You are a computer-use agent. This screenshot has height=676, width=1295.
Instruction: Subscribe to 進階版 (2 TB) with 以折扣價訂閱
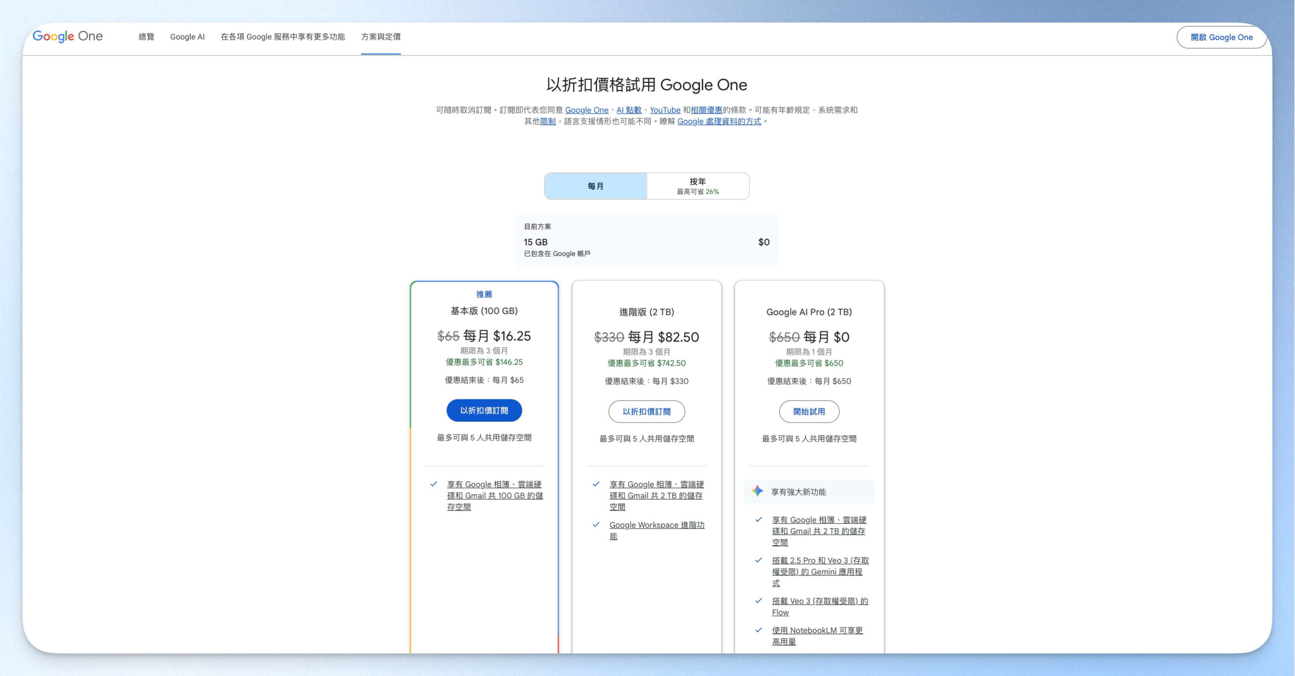646,412
